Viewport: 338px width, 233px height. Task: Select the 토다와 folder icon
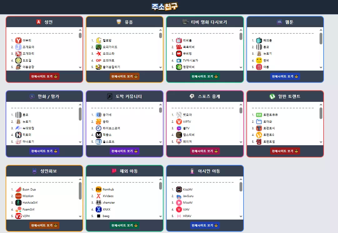coord(259,122)
